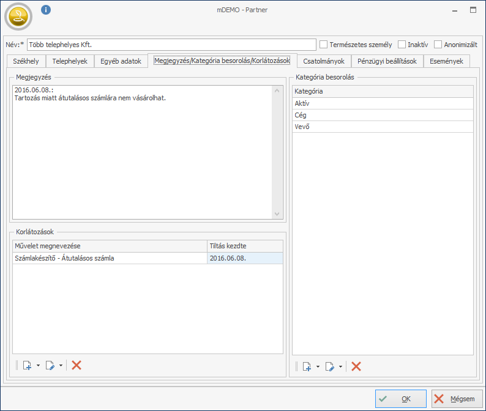Toggle the Inaktív checkbox

402,44
